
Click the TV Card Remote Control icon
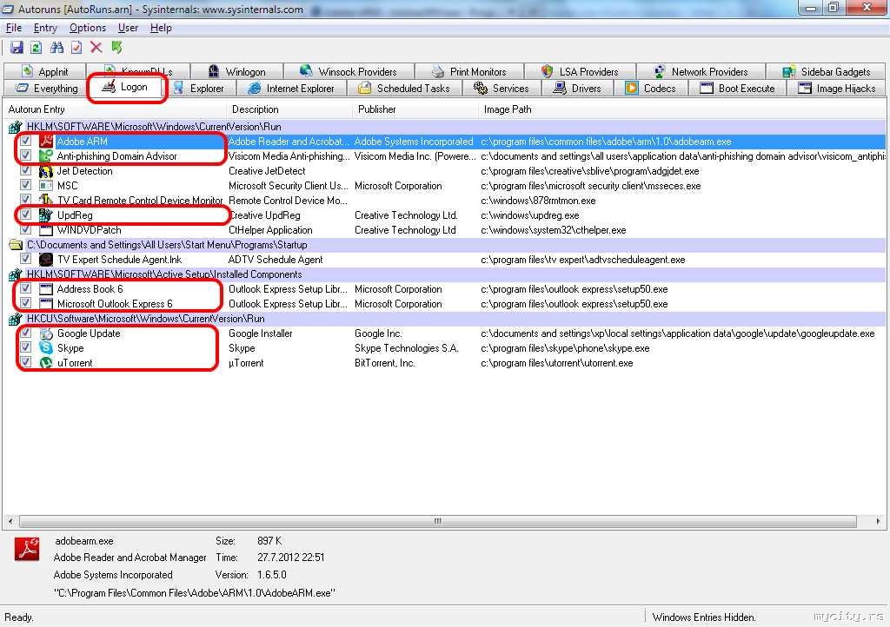[x=46, y=200]
